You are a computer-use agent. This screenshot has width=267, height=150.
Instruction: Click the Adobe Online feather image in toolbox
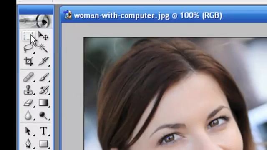pyautogui.click(x=36, y=21)
